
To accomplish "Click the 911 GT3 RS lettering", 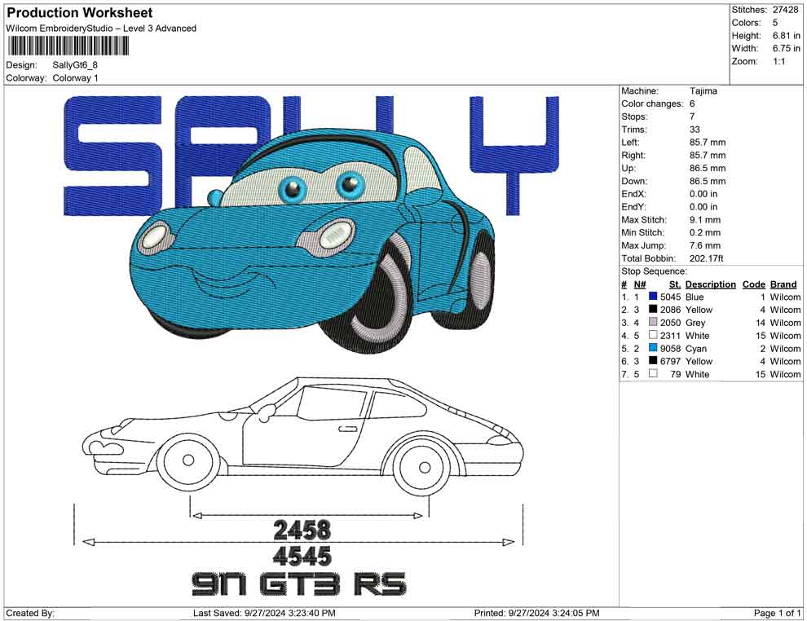I will 298,584.
